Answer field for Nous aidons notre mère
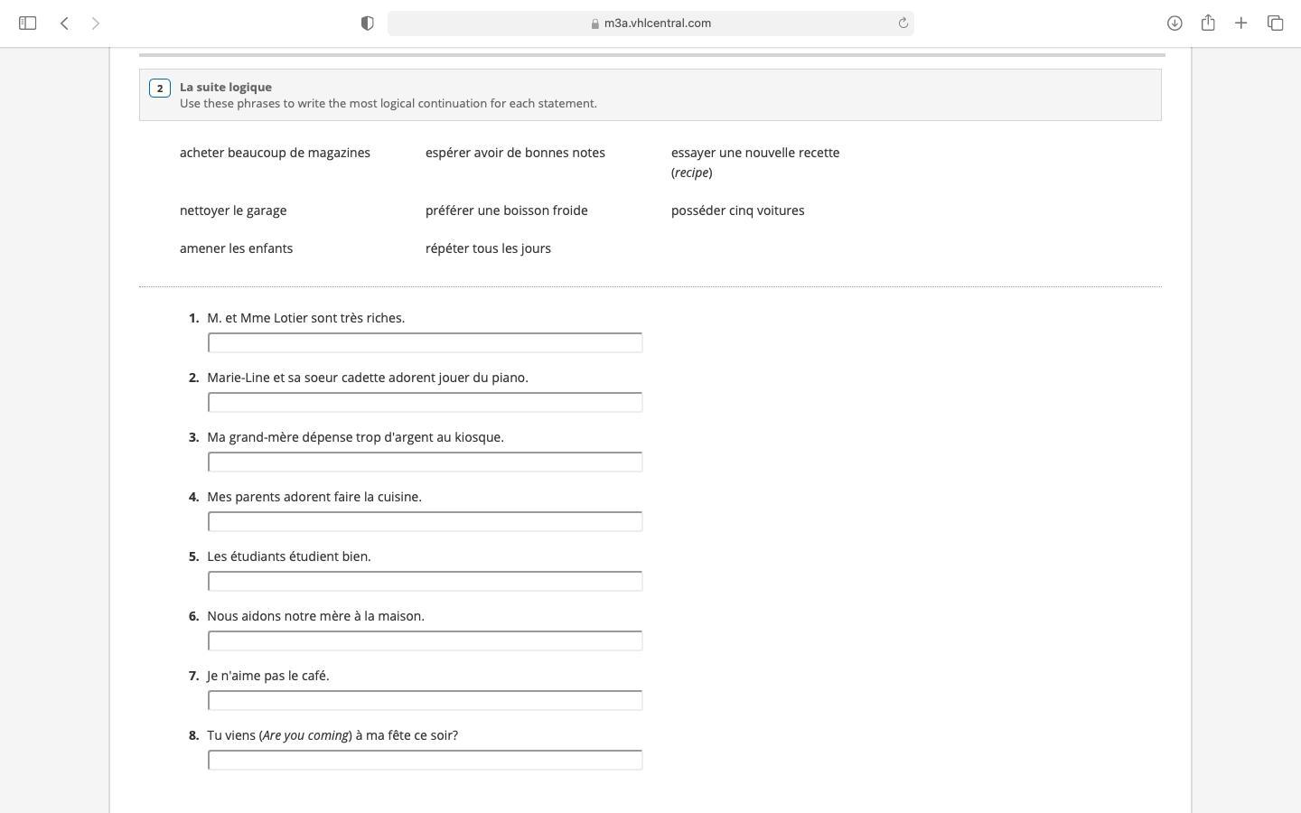Image resolution: width=1301 pixels, height=813 pixels. point(425,640)
